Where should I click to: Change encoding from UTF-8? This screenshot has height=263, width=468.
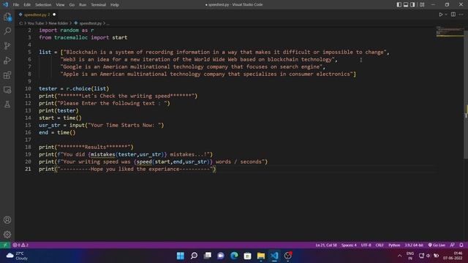pos(366,245)
